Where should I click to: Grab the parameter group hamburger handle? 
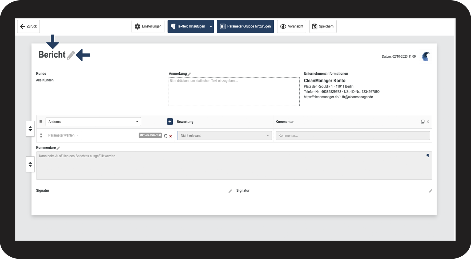coord(41,122)
